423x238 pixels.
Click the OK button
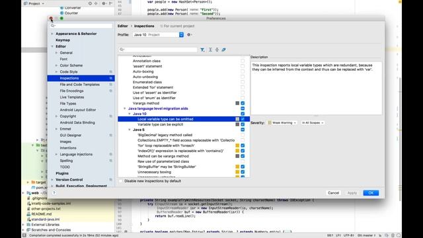point(371,193)
